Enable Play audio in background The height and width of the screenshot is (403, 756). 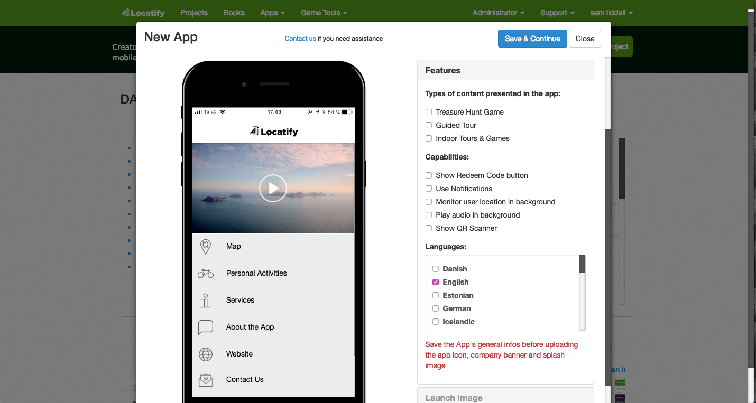coord(429,215)
